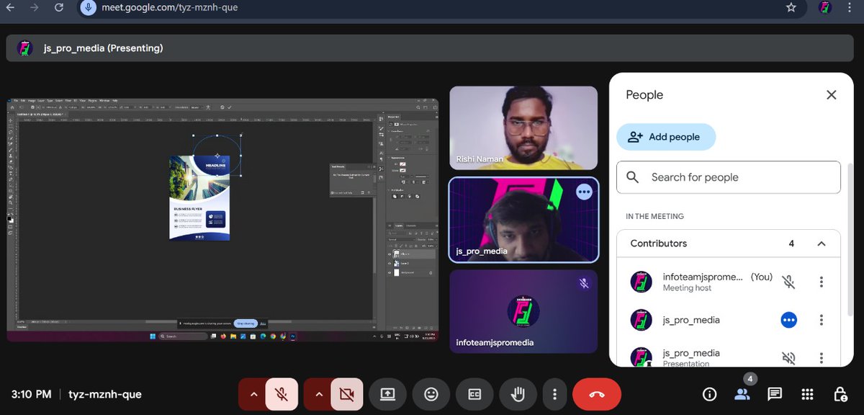Click the shared Photoshop presentation view
This screenshot has width=864, height=415.
click(223, 220)
